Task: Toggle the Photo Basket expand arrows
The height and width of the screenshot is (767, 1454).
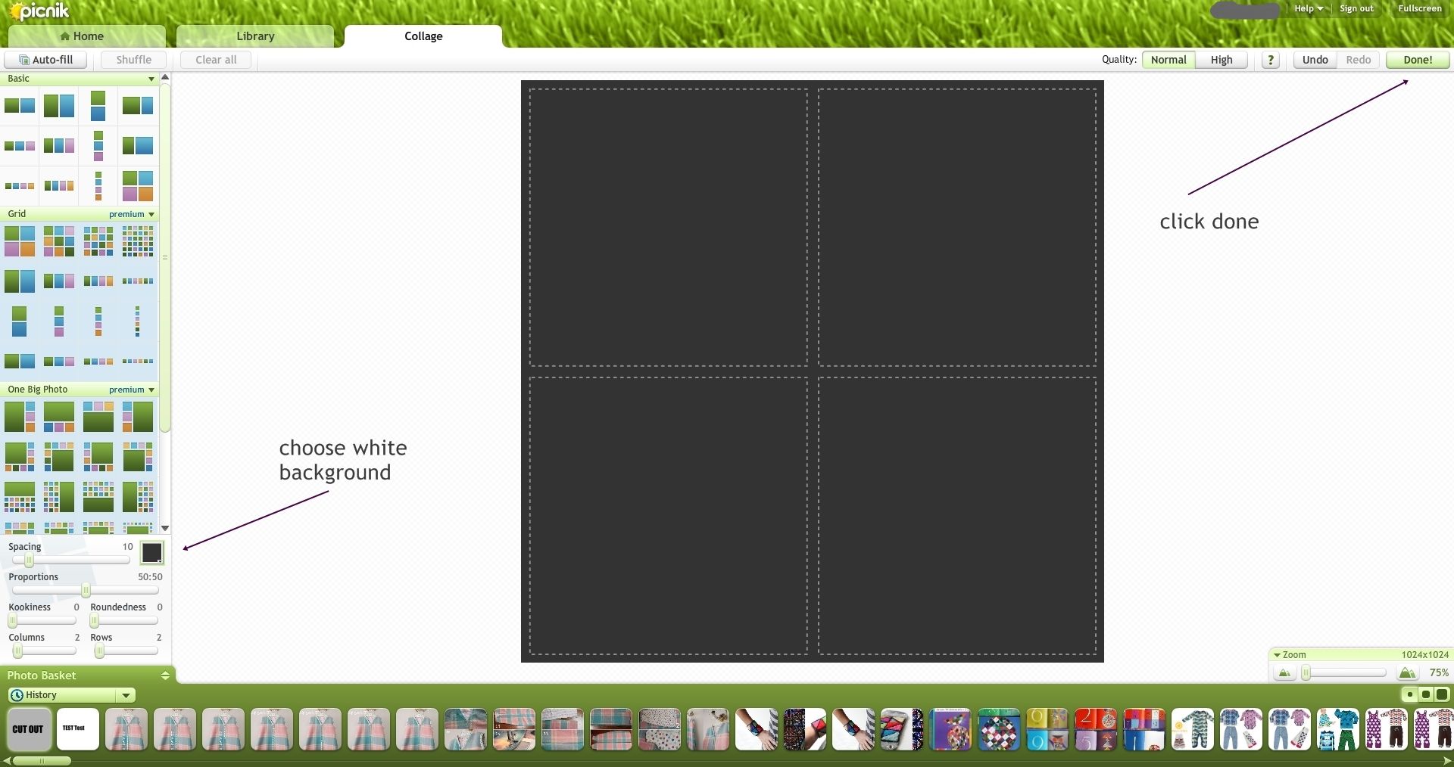Action: click(x=165, y=675)
